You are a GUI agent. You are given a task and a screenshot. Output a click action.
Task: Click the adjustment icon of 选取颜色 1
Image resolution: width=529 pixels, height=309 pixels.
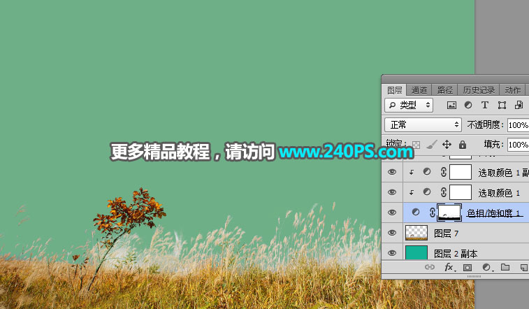coord(427,192)
